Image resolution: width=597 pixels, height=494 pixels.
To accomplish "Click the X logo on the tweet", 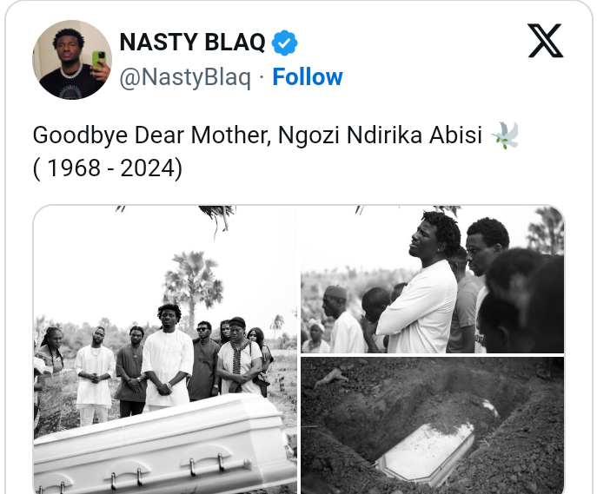I will click(x=545, y=41).
